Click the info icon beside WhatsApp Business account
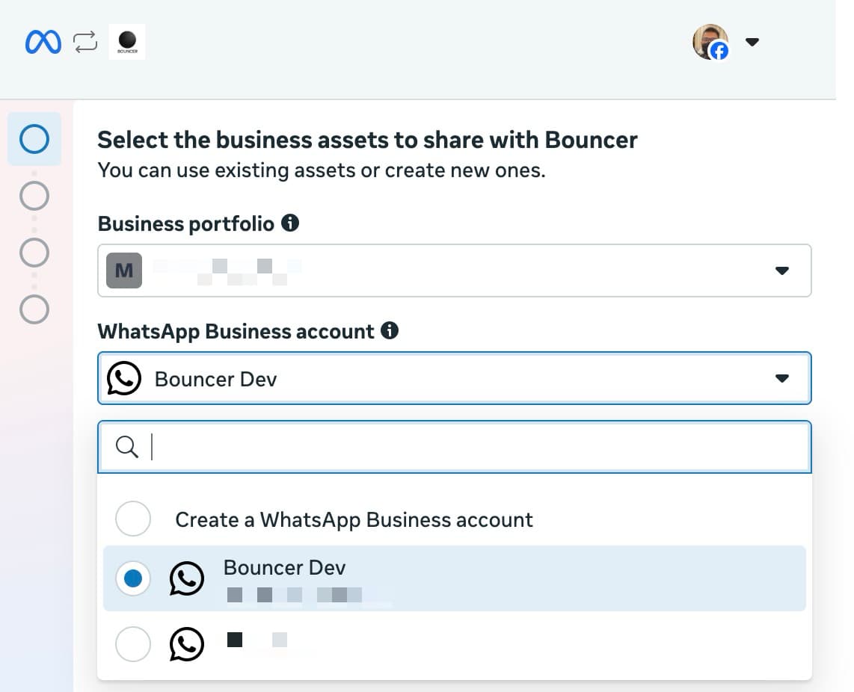This screenshot has height=692, width=854. click(x=390, y=330)
